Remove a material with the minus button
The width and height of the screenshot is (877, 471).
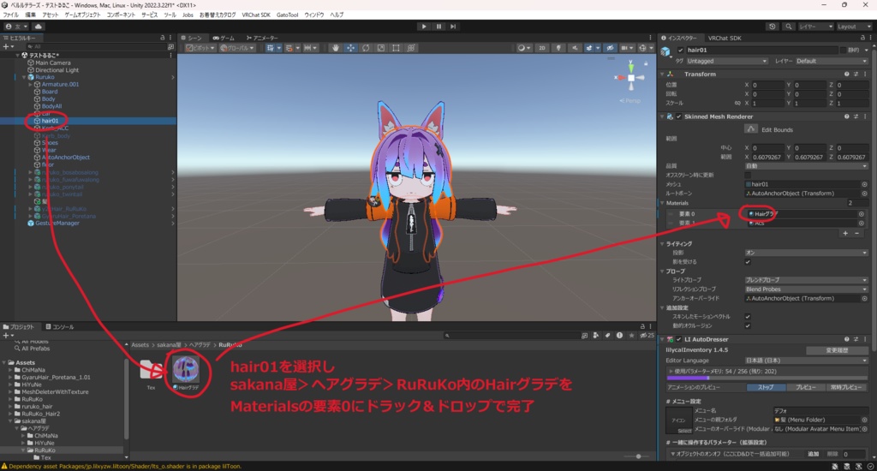[856, 233]
